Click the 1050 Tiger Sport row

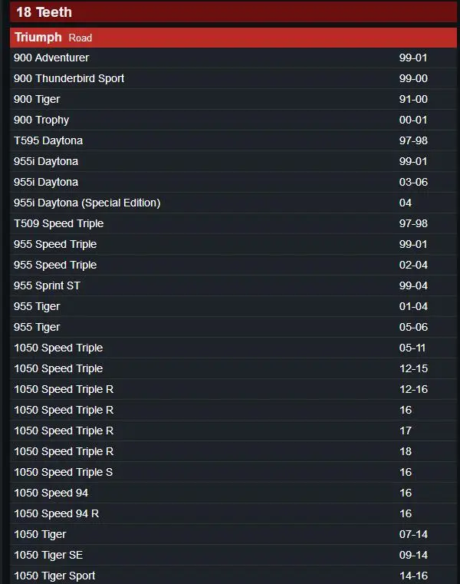coord(54,576)
